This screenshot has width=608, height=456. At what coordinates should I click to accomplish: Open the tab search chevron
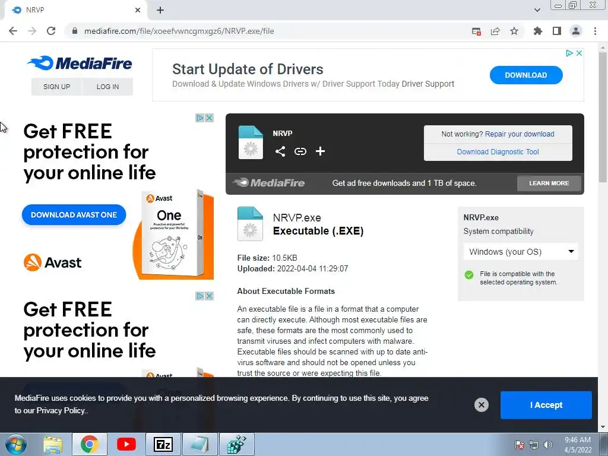(537, 10)
